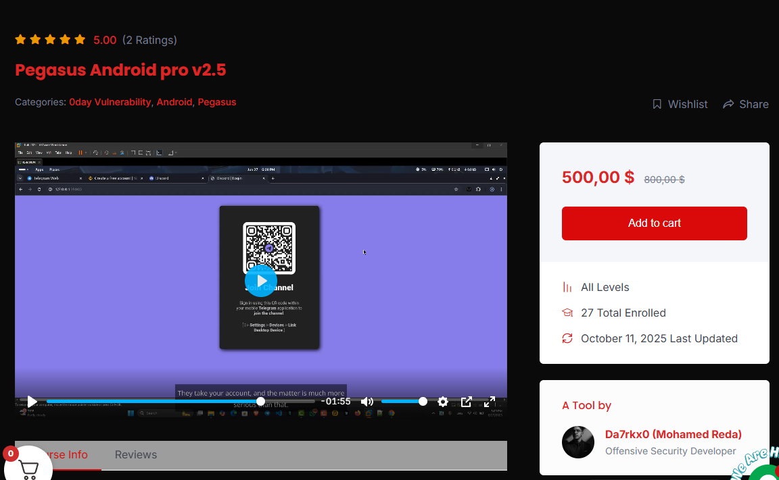Click the All Levels text
Viewport: 779px width, 480px height.
(605, 287)
